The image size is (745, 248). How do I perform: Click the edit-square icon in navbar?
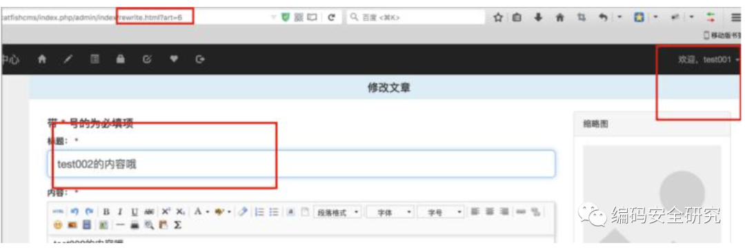pyautogui.click(x=148, y=59)
